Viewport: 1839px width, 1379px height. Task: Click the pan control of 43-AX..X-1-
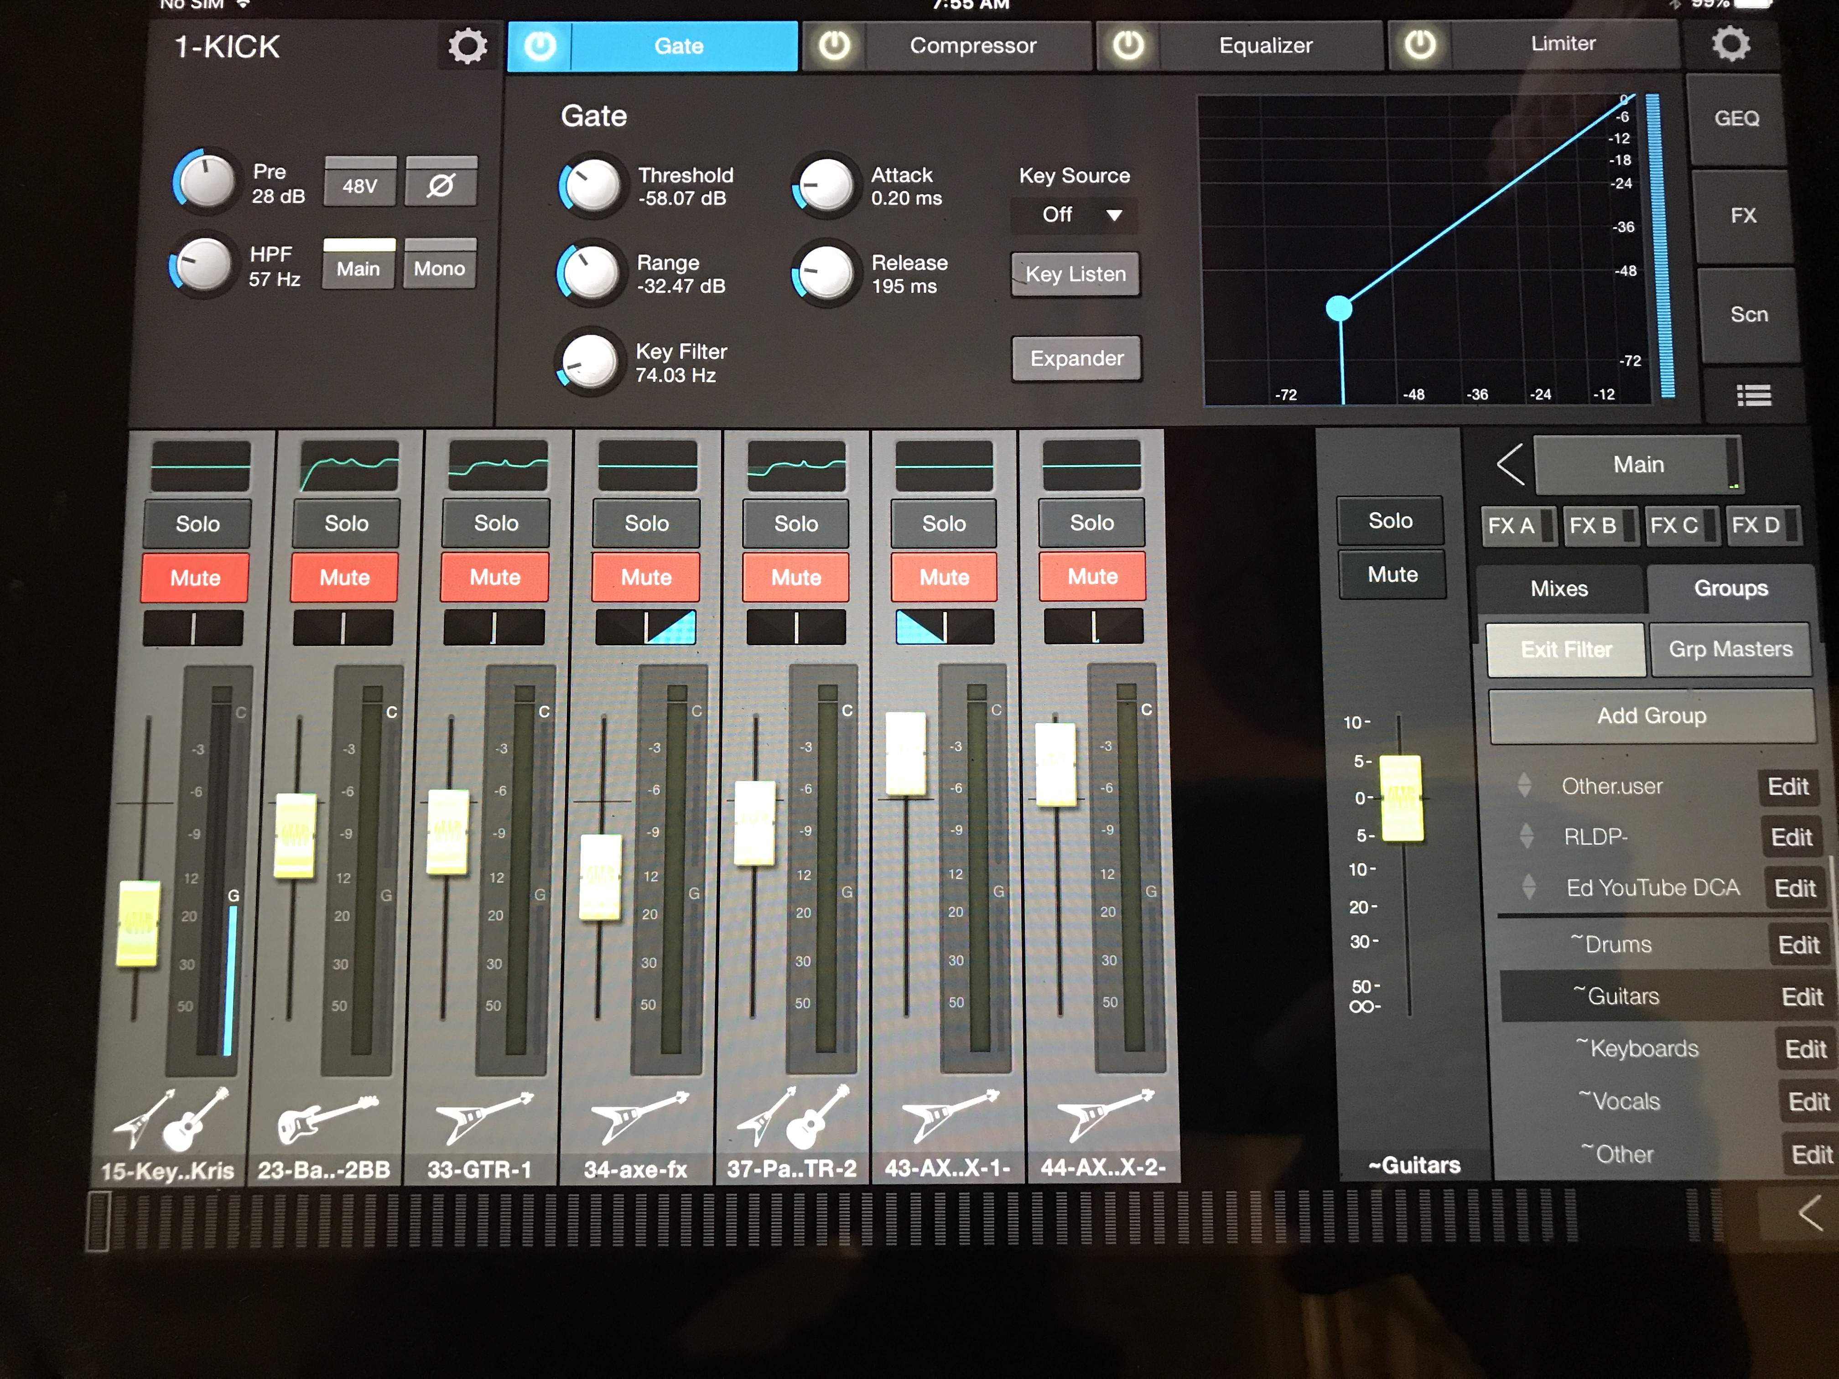pyautogui.click(x=945, y=627)
